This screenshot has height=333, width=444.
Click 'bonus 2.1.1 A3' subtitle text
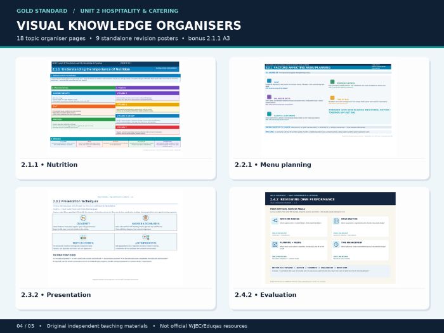tap(209, 38)
